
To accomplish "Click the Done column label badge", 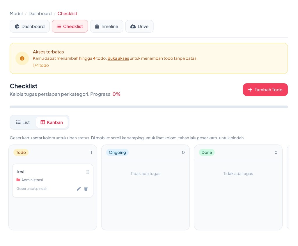I will [x=207, y=152].
